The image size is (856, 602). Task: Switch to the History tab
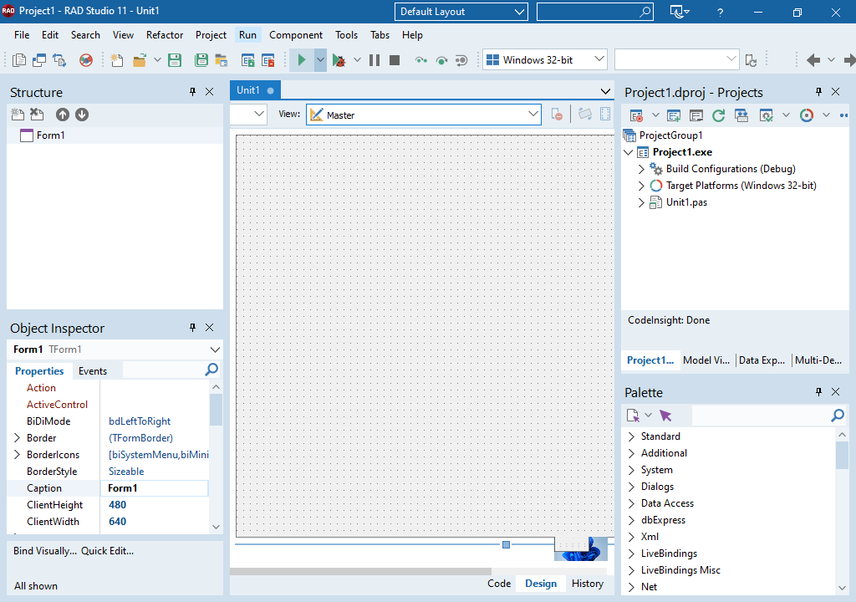588,584
